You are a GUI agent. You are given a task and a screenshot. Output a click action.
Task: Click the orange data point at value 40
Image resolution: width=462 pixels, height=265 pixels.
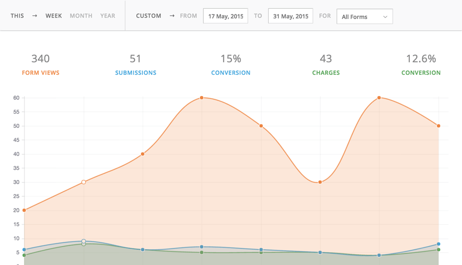(143, 154)
